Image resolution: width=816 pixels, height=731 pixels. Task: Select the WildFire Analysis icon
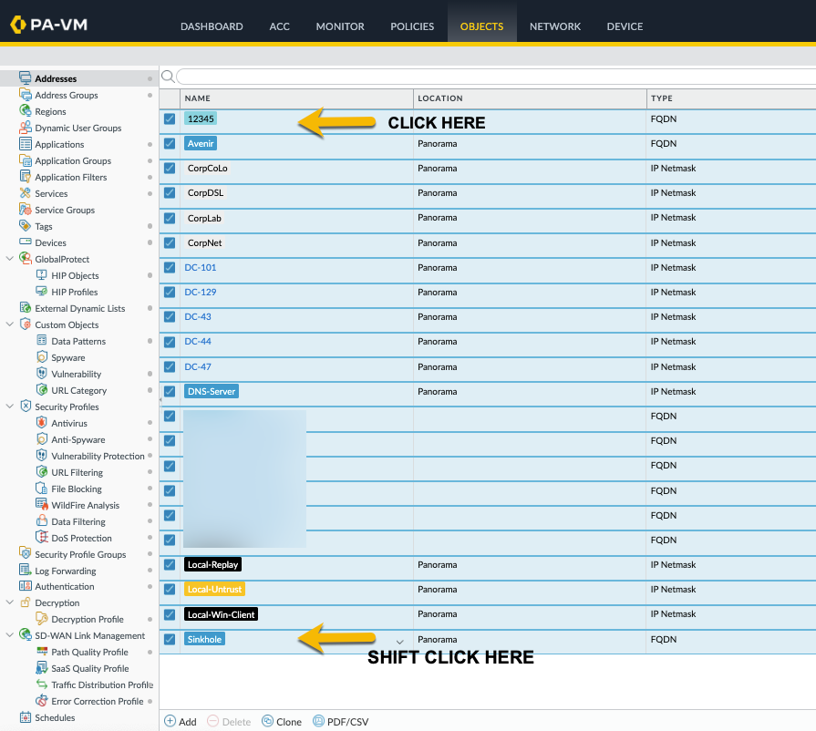click(42, 504)
